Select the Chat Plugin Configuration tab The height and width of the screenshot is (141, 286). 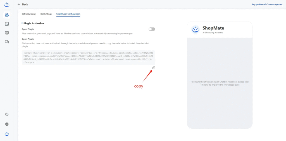(68, 14)
